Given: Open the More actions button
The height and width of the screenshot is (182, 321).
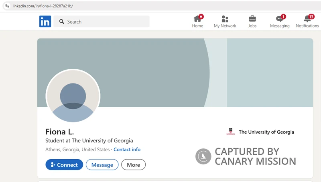Looking at the screenshot, I should pyautogui.click(x=134, y=165).
